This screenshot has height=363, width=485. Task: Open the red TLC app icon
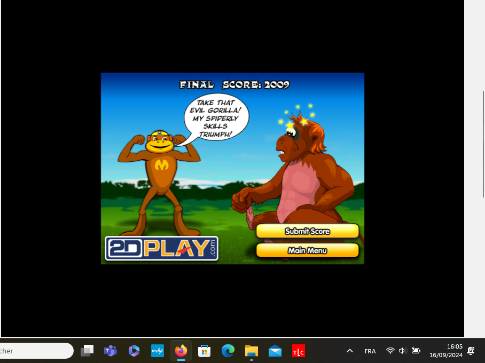pos(299,351)
